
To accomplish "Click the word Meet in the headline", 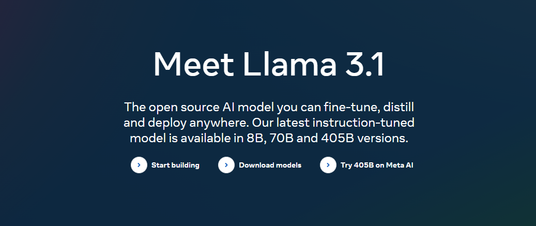I will pyautogui.click(x=193, y=64).
